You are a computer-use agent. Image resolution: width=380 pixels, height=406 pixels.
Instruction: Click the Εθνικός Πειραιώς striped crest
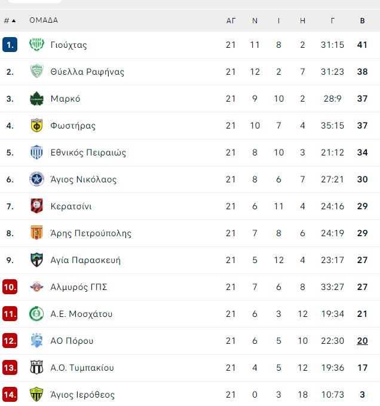click(x=36, y=152)
